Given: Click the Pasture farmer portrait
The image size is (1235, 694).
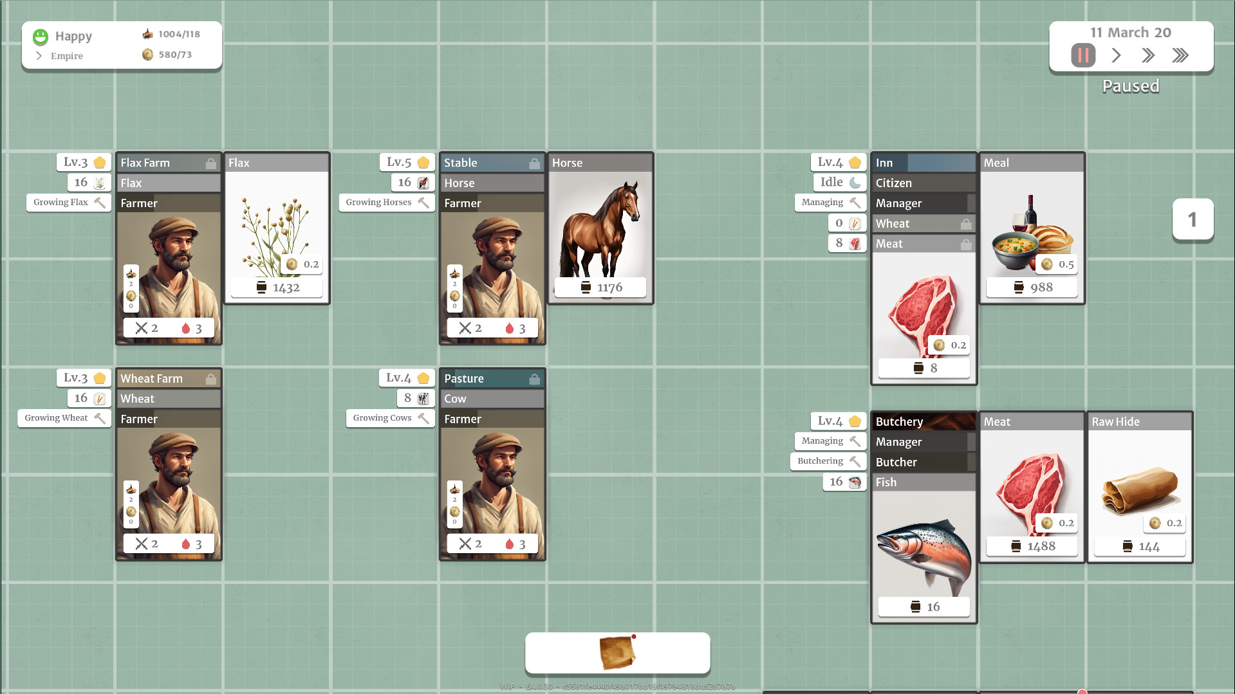Looking at the screenshot, I should [x=492, y=493].
